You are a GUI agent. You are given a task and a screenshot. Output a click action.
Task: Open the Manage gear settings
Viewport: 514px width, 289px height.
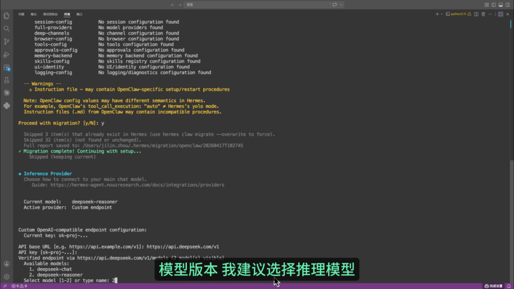coord(7,276)
